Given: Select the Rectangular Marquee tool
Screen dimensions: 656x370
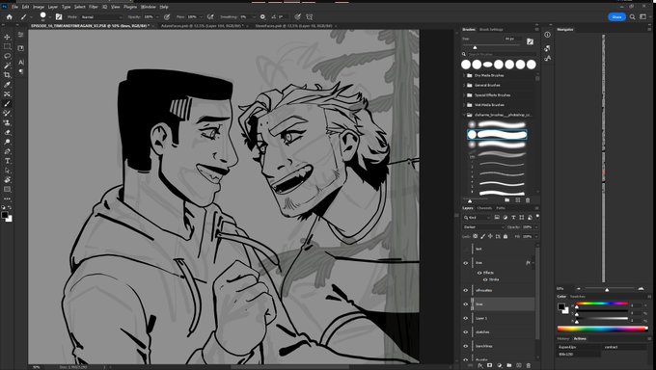Looking at the screenshot, I should coord(7,46).
